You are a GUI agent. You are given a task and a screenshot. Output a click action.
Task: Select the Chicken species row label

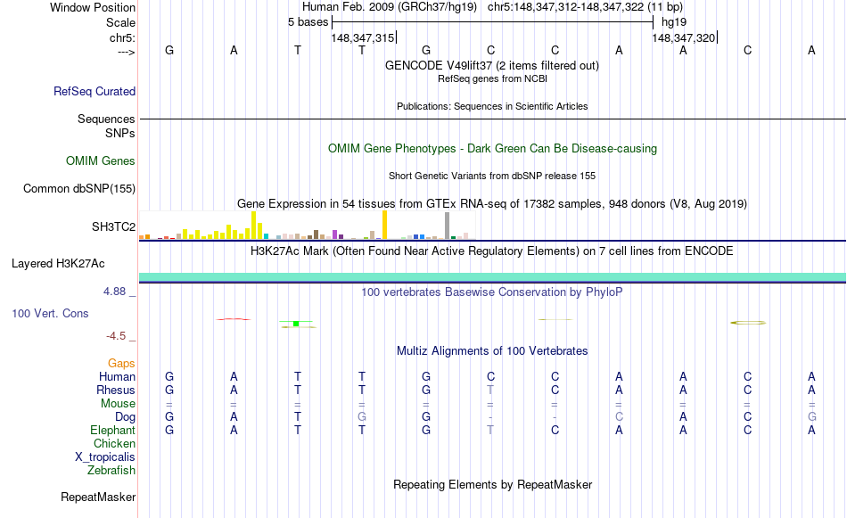(x=114, y=443)
